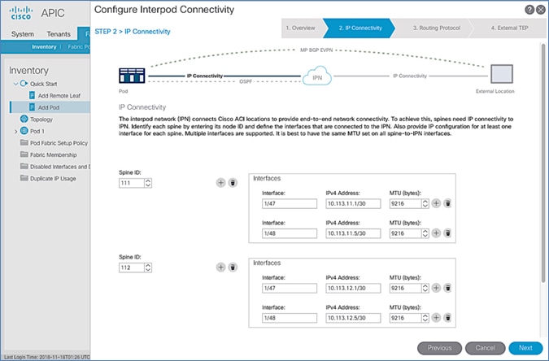Adjust MTU stepper for 10.113.11.5/30 row
549x361 pixels.
[425, 233]
